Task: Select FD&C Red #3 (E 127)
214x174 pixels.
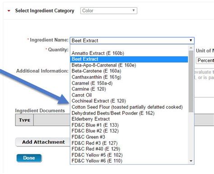Action: coord(129,143)
